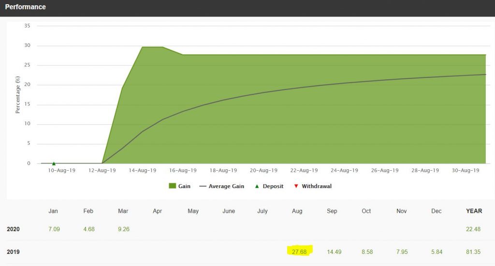Click the 2019 row label
The width and height of the screenshot is (495, 266).
[13, 252]
